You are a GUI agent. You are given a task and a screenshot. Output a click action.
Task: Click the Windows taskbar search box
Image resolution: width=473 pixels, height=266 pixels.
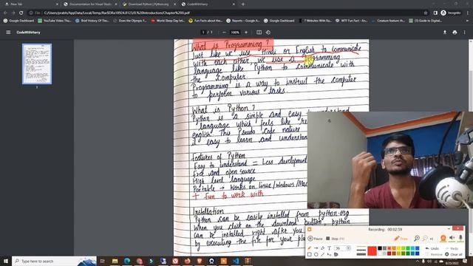pyautogui.click(x=54, y=261)
